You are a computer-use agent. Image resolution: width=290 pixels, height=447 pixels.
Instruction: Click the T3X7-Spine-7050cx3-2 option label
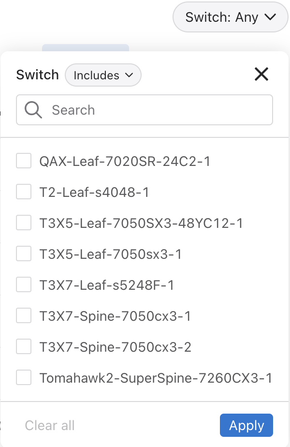click(115, 347)
